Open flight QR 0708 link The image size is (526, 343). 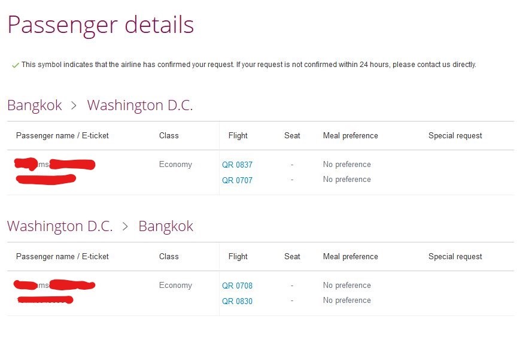237,286
